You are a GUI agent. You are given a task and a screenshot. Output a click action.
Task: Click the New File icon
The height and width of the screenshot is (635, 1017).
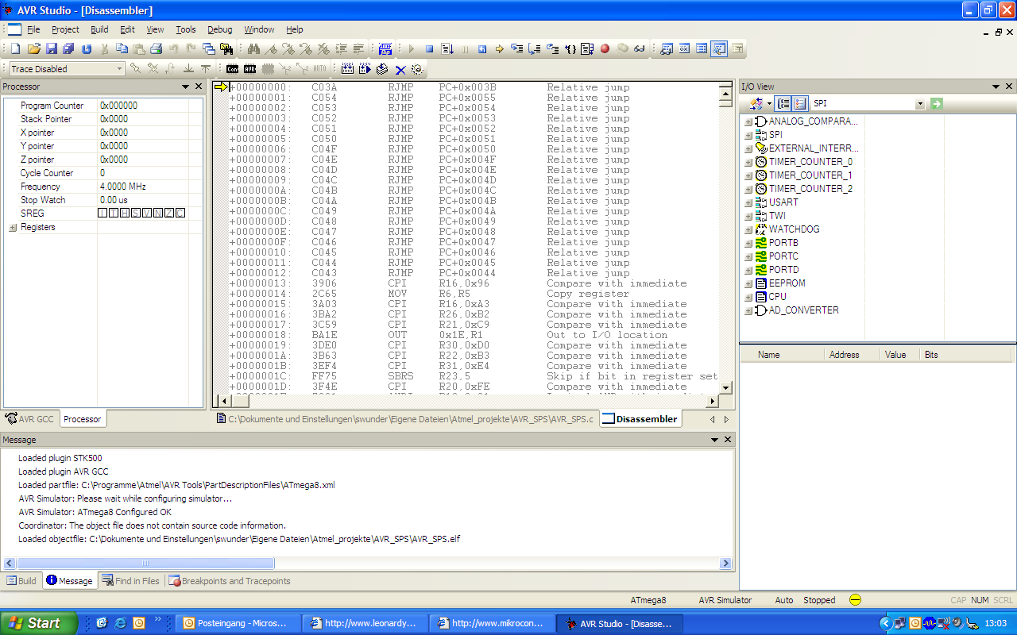[x=15, y=48]
